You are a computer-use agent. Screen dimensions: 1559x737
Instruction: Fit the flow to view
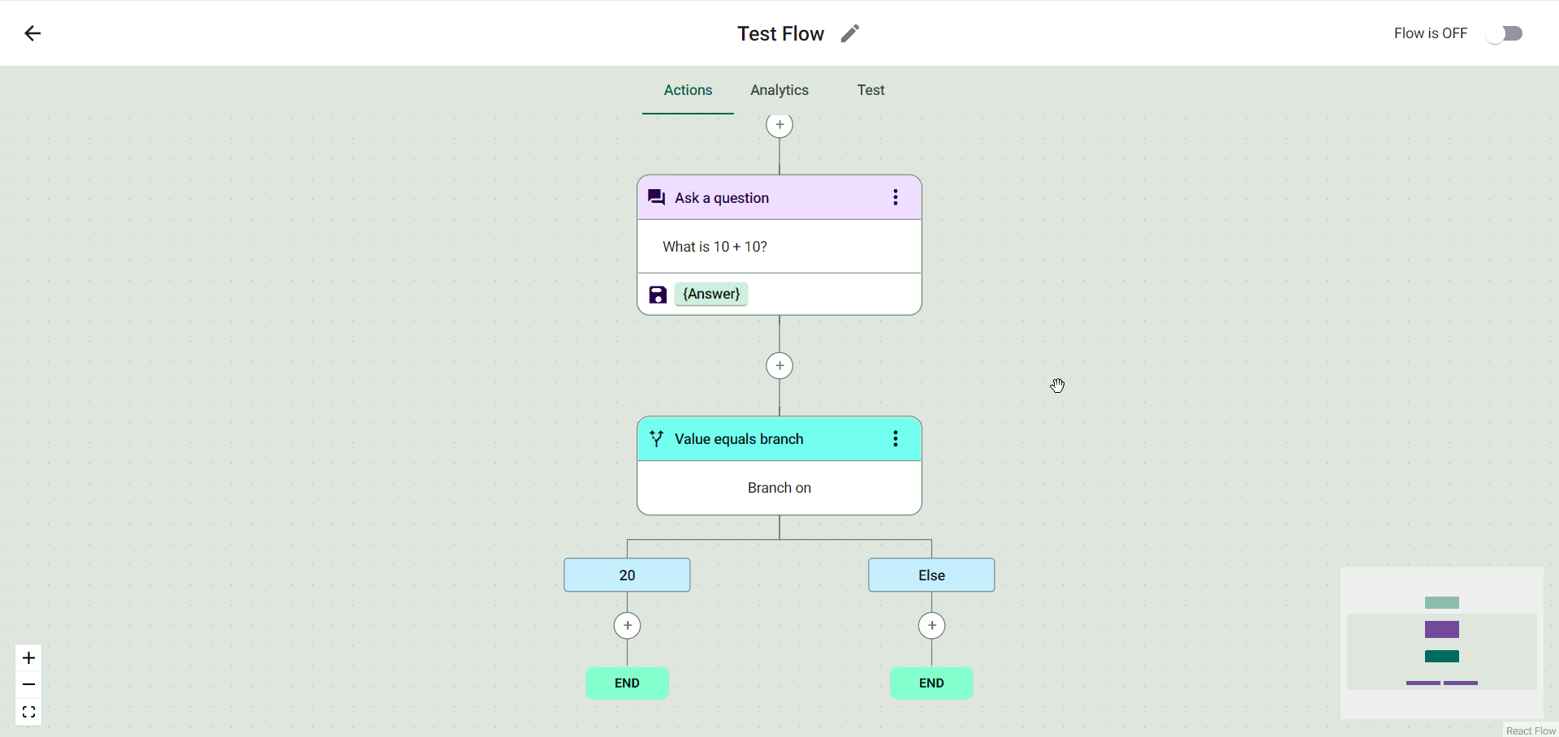(28, 712)
